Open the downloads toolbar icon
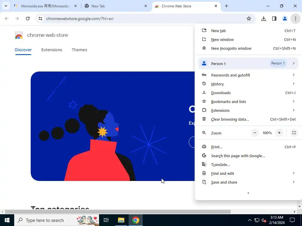Screen dimensions: 302x226 [263, 19]
